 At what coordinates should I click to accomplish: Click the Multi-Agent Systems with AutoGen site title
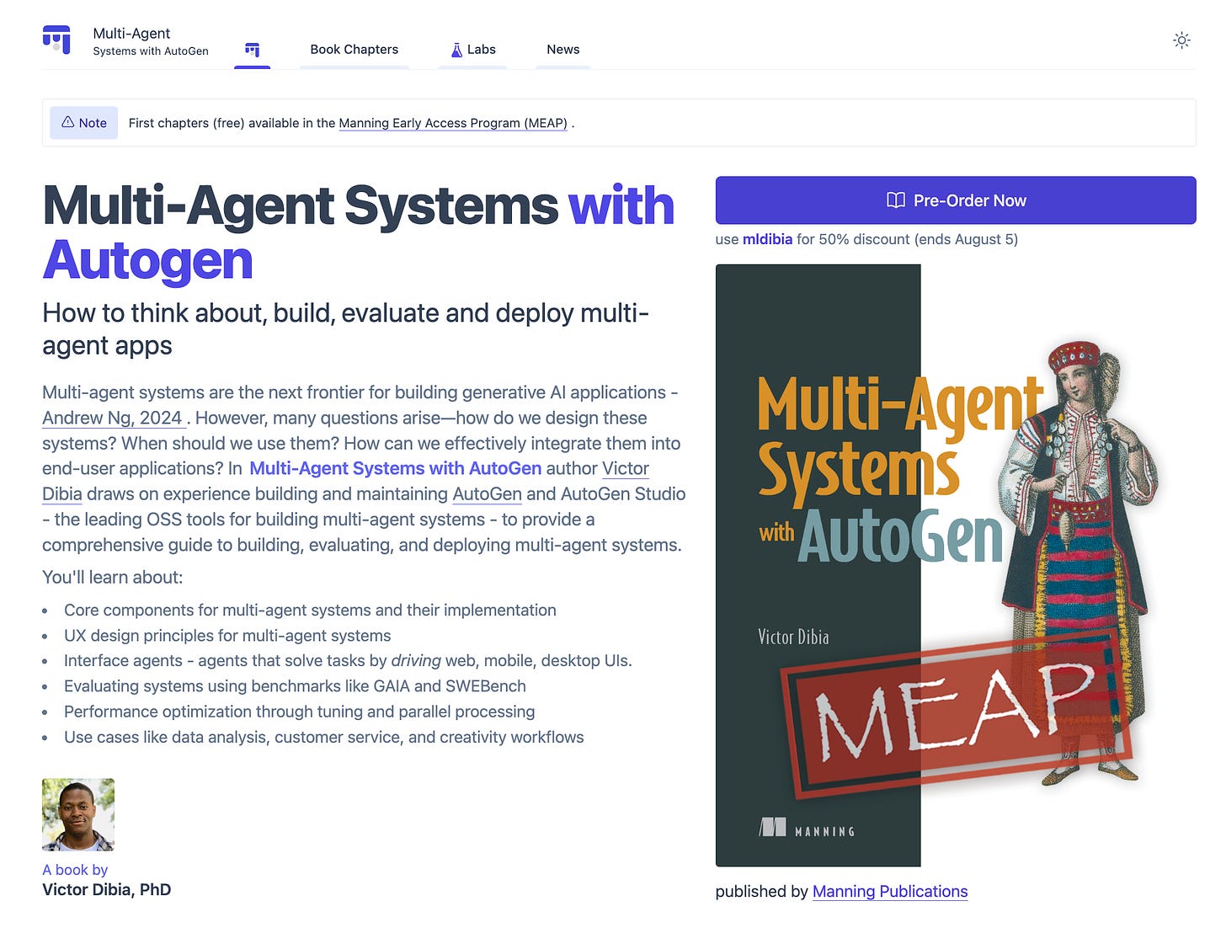pyautogui.click(x=151, y=41)
